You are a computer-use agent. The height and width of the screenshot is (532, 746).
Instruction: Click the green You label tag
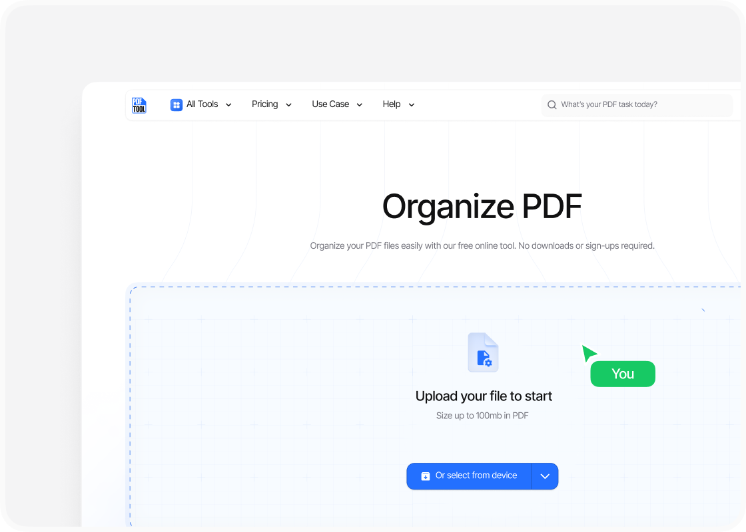623,374
